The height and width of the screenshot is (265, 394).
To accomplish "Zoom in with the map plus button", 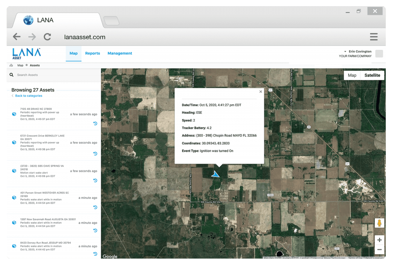I will point(379,240).
